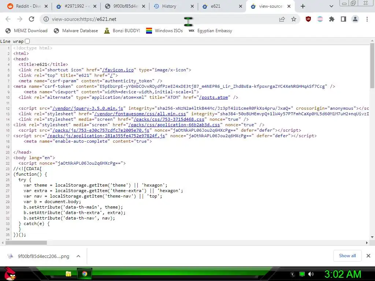Close the view-source tab

pyautogui.click(x=289, y=6)
